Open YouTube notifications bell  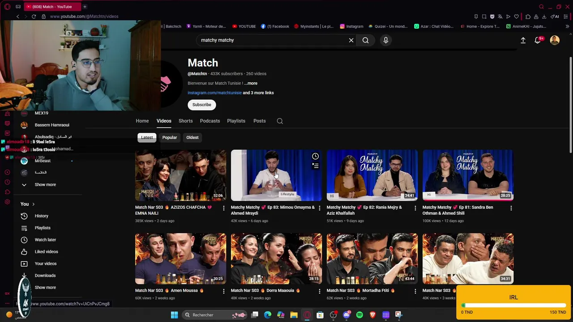point(538,40)
